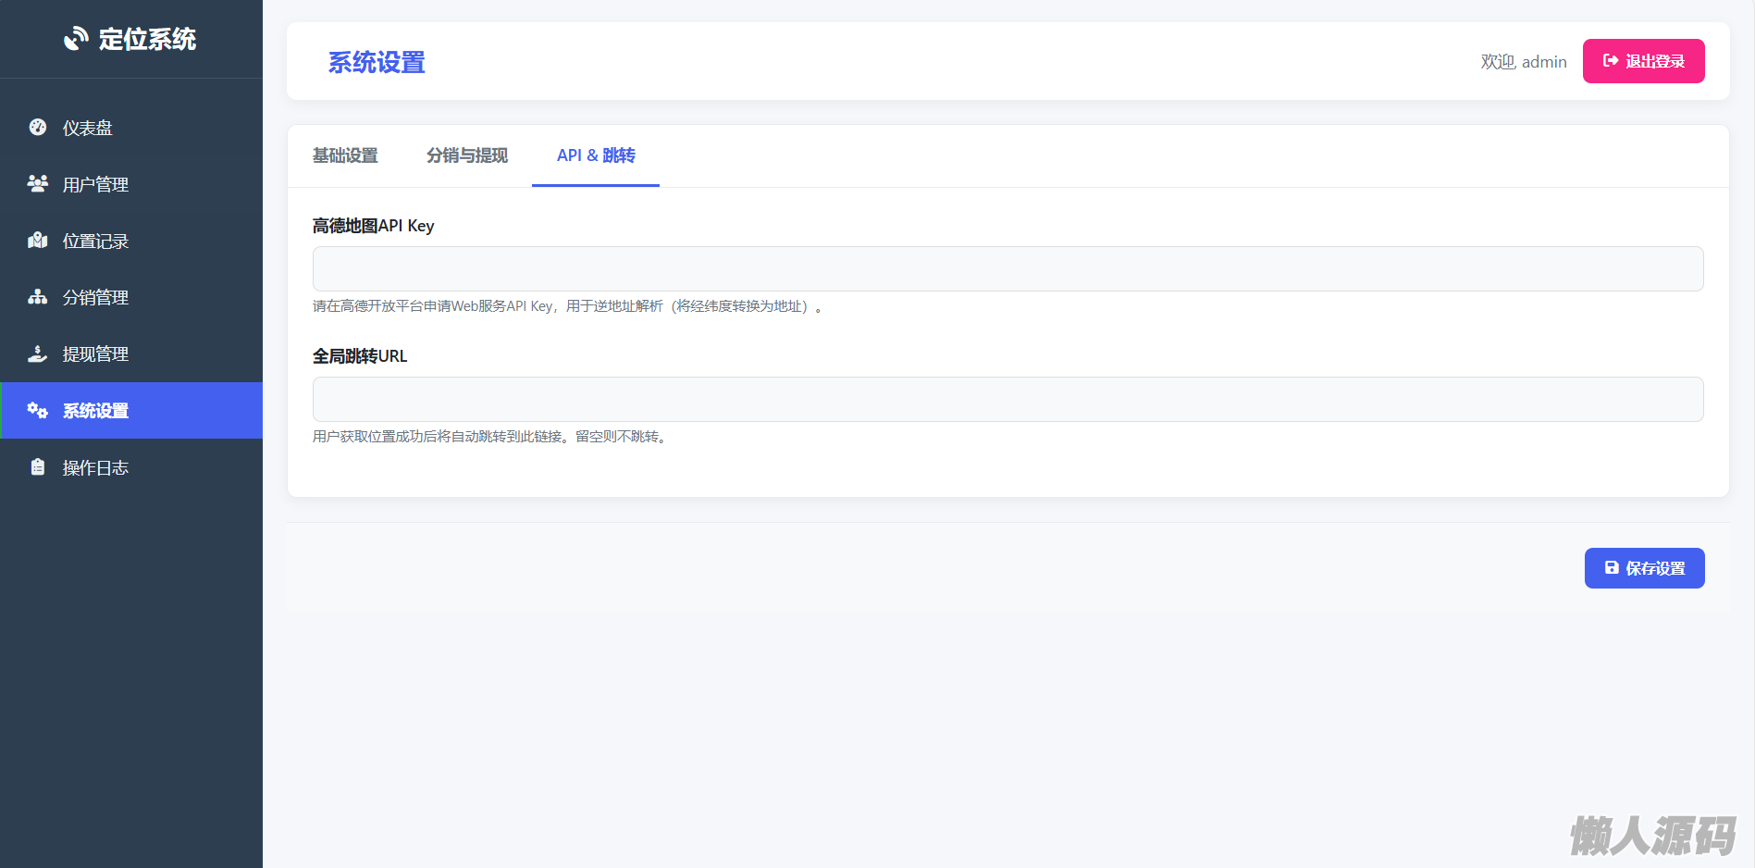Viewport: 1755px width, 868px height.
Task: Select the API & 跳转 tab
Action: pyautogui.click(x=596, y=155)
